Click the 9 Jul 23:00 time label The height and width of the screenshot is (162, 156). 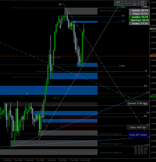pyautogui.click(x=62, y=160)
